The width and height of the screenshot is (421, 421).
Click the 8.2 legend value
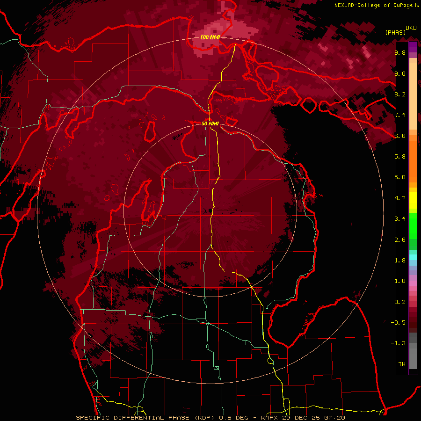coord(400,94)
